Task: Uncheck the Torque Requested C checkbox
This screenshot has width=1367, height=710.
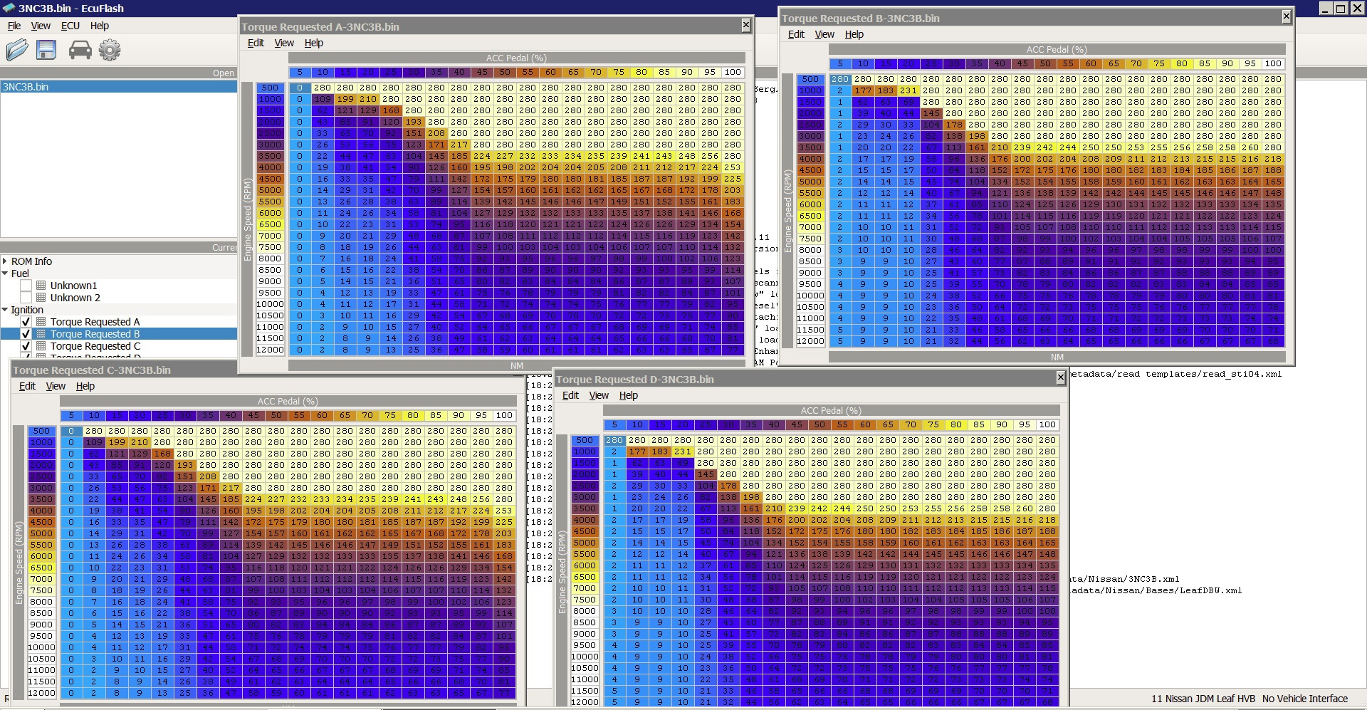Action: 26,346
